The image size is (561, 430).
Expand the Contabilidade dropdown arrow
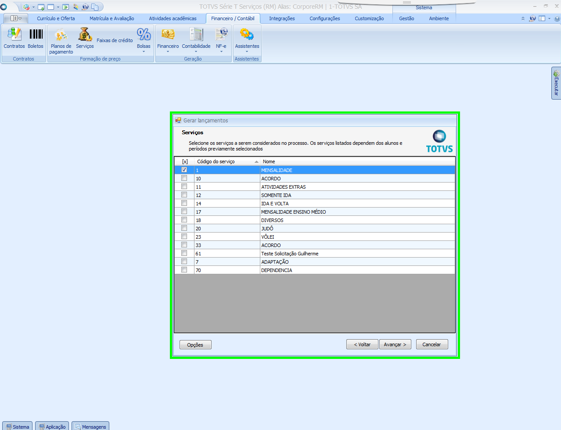coord(196,52)
